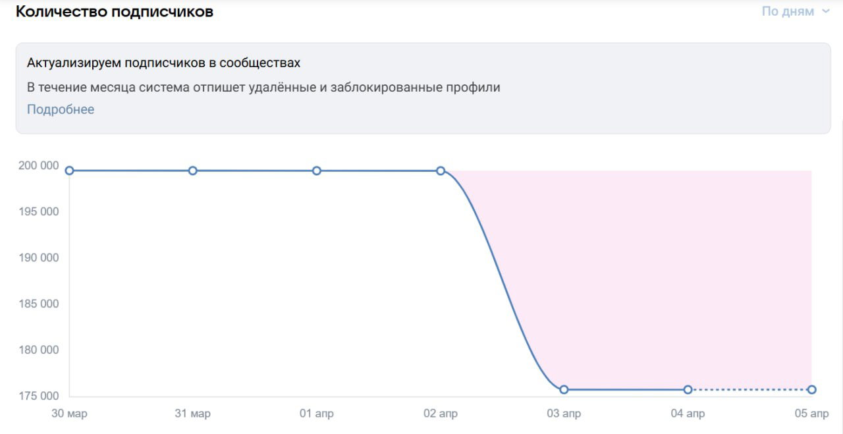Click the Актуализируем подписчиков в сообществах banner title
This screenshot has width=843, height=434.
(x=163, y=63)
